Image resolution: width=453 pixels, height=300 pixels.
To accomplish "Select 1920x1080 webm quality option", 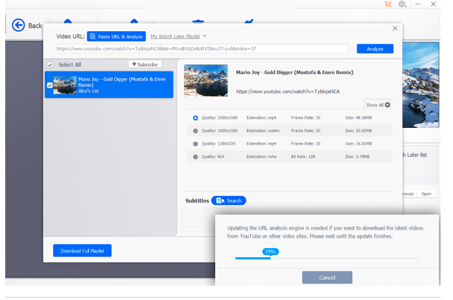I will click(x=196, y=131).
